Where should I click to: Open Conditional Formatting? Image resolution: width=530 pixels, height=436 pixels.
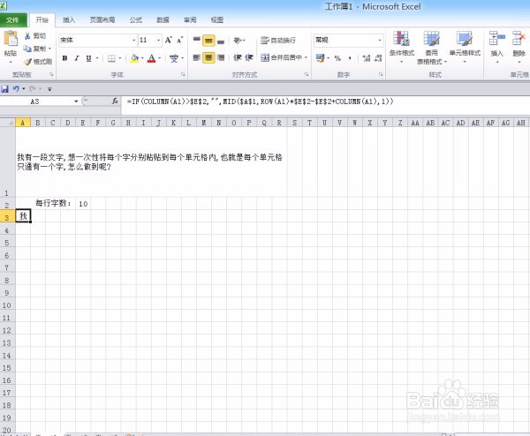[402, 48]
